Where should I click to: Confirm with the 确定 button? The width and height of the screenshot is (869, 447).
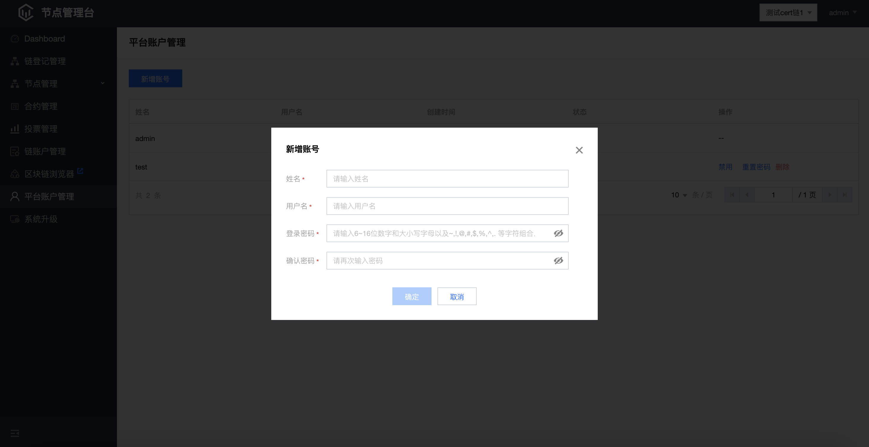click(x=412, y=297)
